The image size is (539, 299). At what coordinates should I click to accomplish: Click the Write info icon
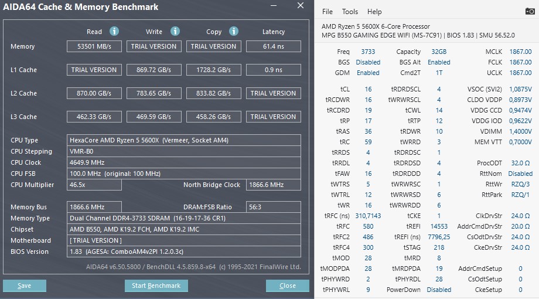(x=175, y=31)
